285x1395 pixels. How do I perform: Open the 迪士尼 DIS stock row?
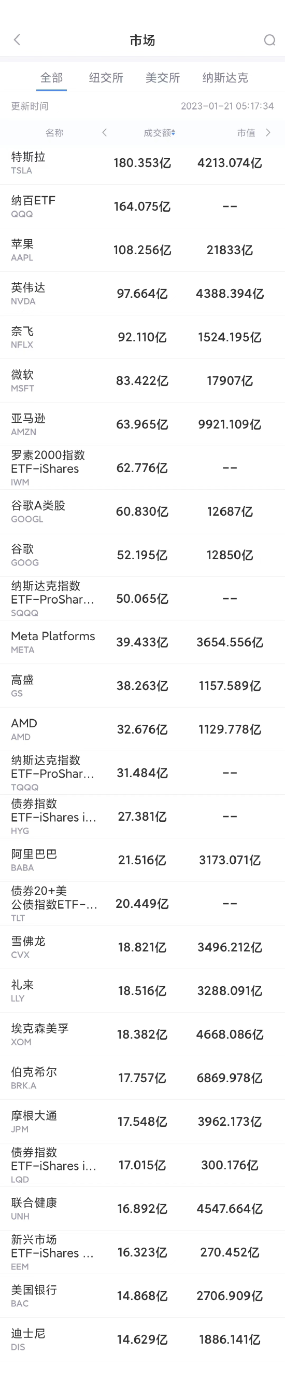[x=142, y=1339]
